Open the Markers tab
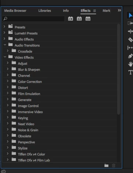The image size is (133, 173). tap(106, 11)
